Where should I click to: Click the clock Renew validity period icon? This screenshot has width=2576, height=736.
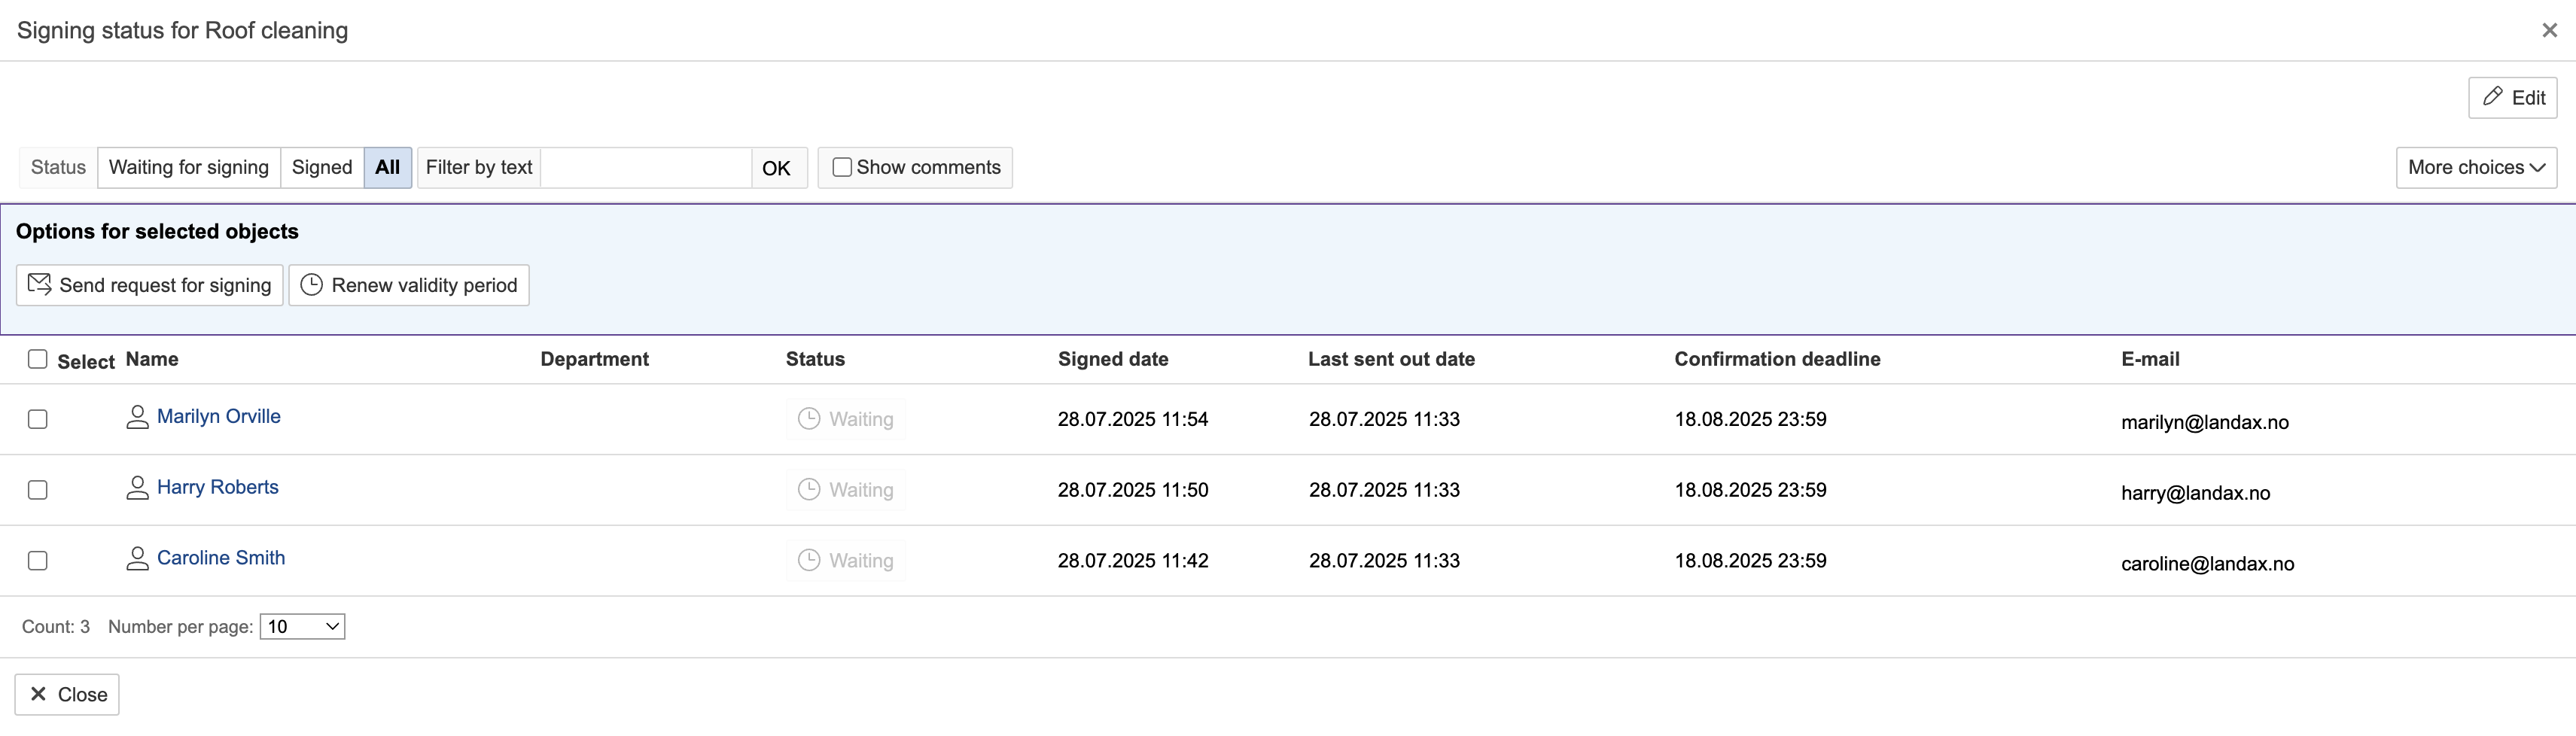(x=312, y=285)
